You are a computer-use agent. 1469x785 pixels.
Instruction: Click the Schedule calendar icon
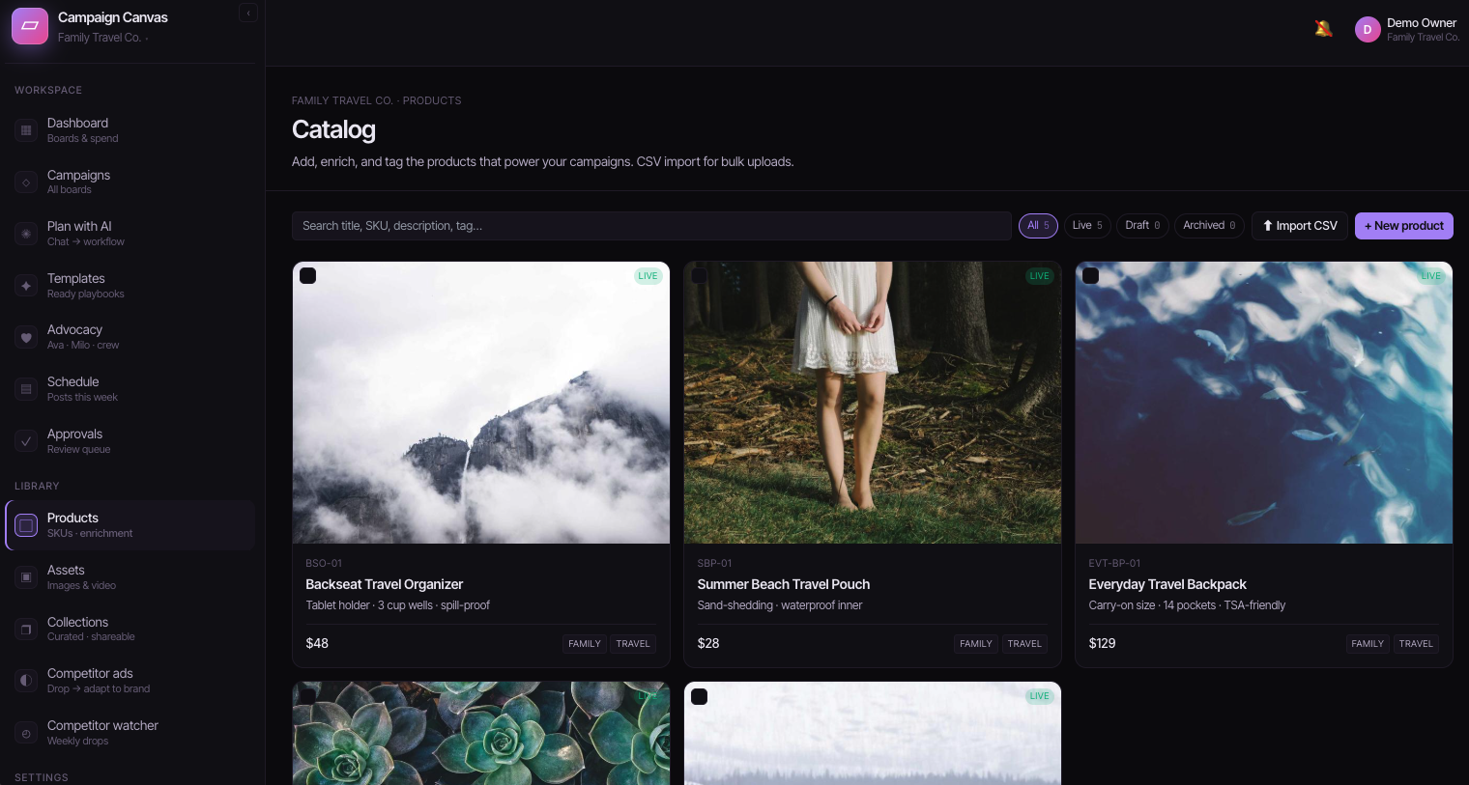[26, 389]
